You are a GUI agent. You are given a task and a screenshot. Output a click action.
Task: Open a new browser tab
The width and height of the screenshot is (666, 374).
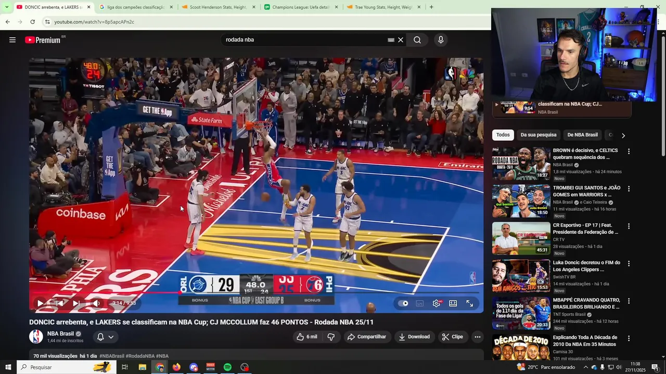coord(431,7)
